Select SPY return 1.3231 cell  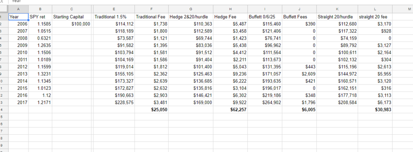tap(40, 74)
